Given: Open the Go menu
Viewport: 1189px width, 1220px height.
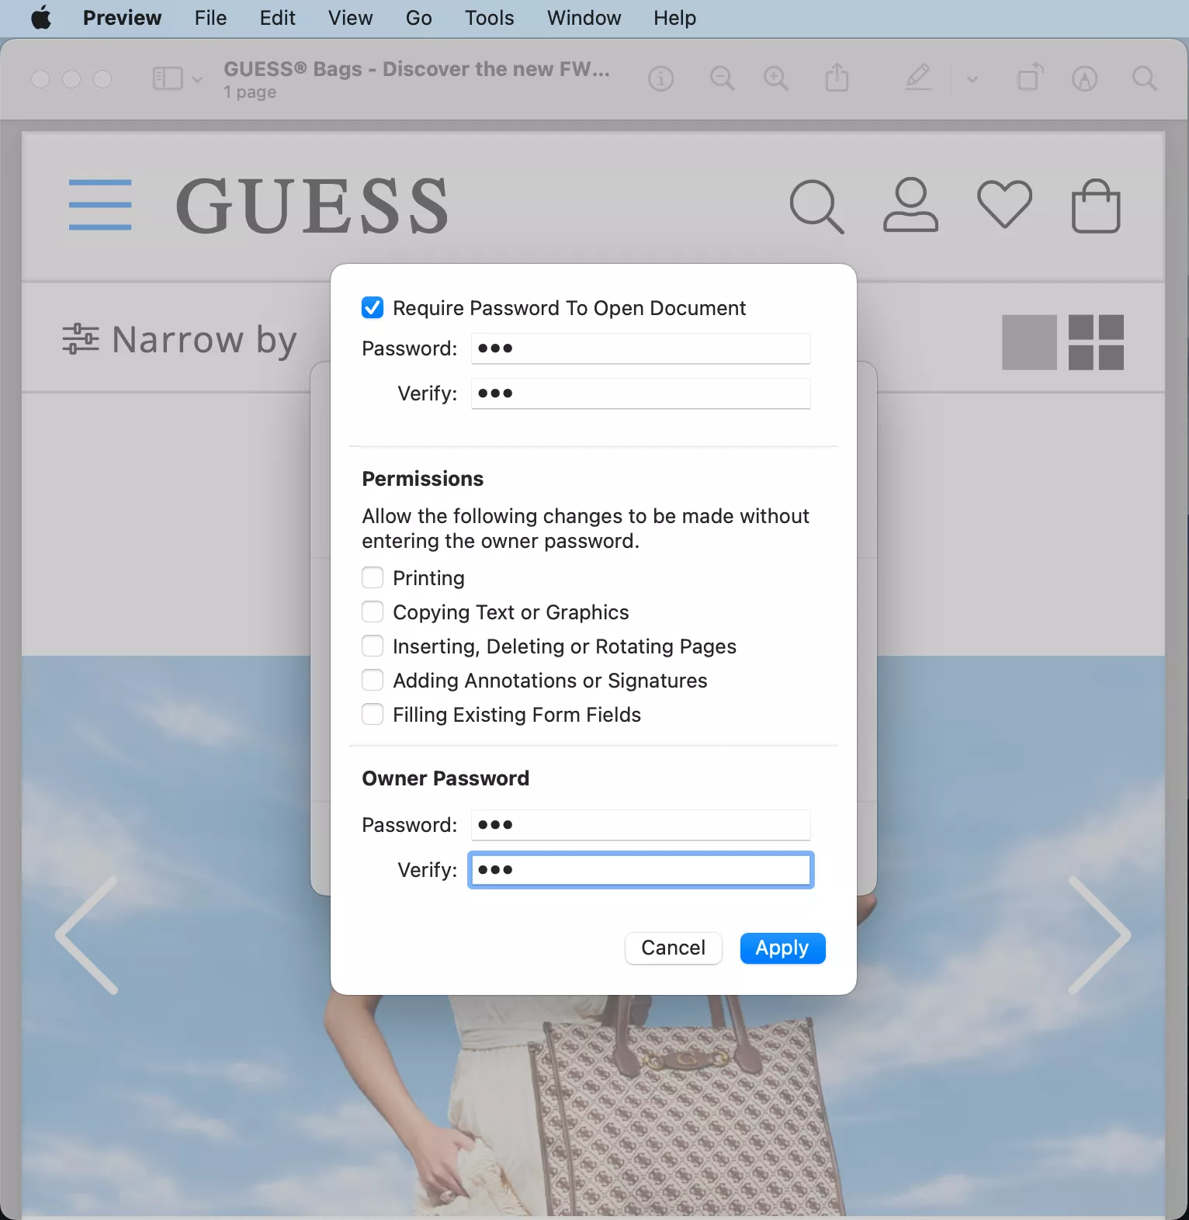Looking at the screenshot, I should coord(418,17).
